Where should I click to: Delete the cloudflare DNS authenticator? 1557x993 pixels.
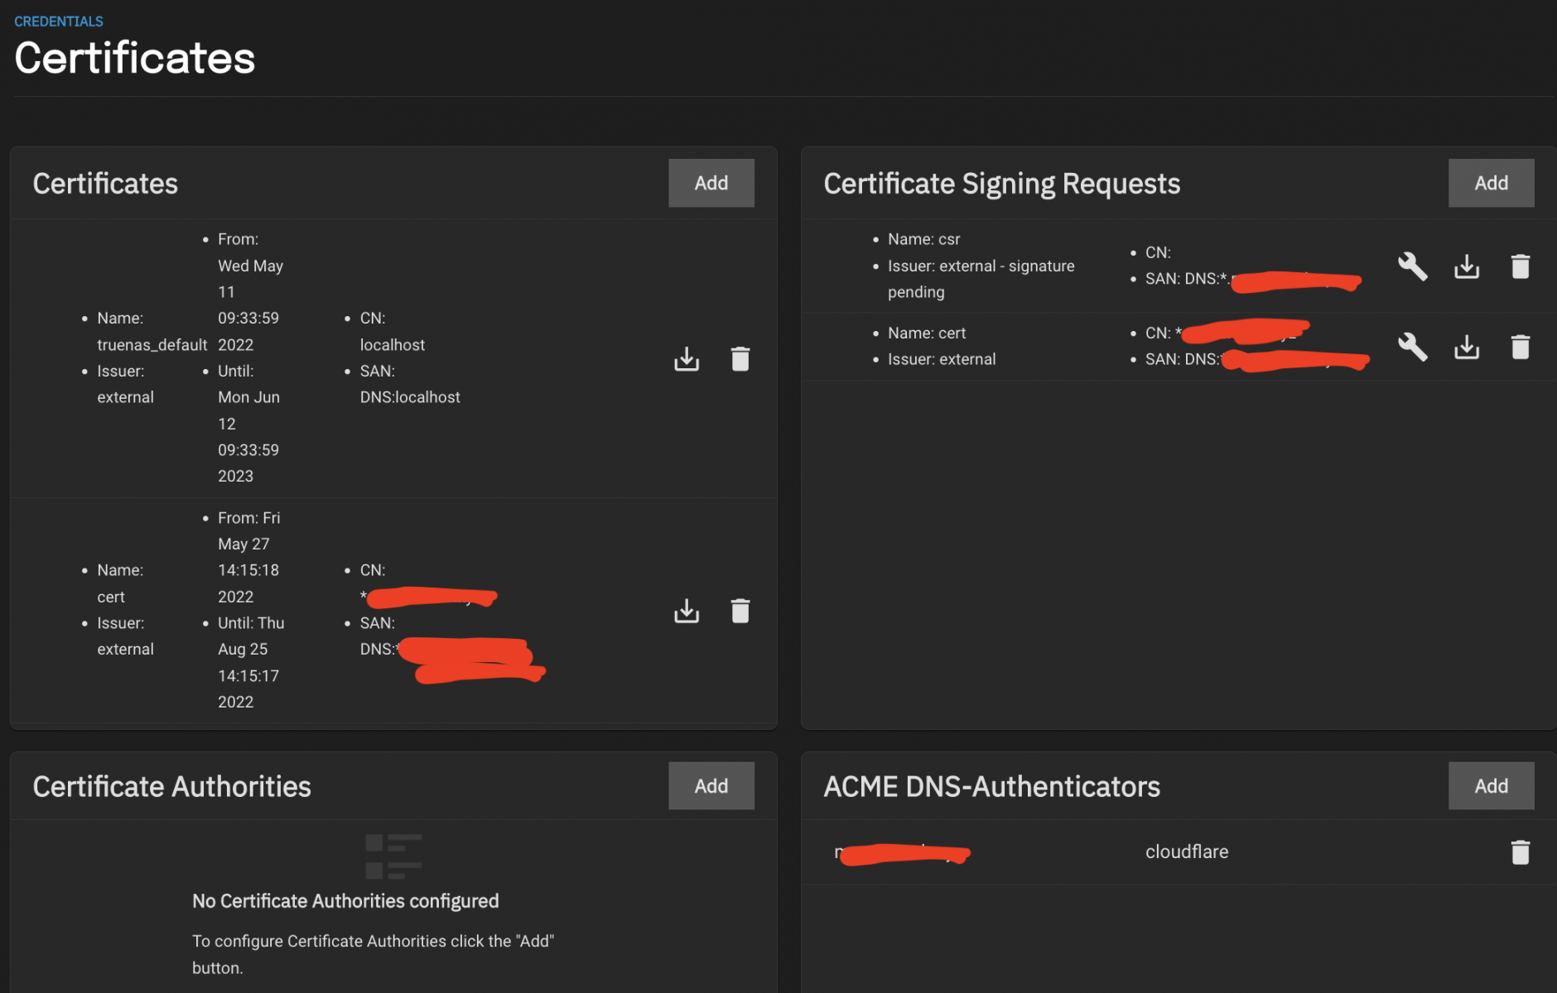[1521, 852]
